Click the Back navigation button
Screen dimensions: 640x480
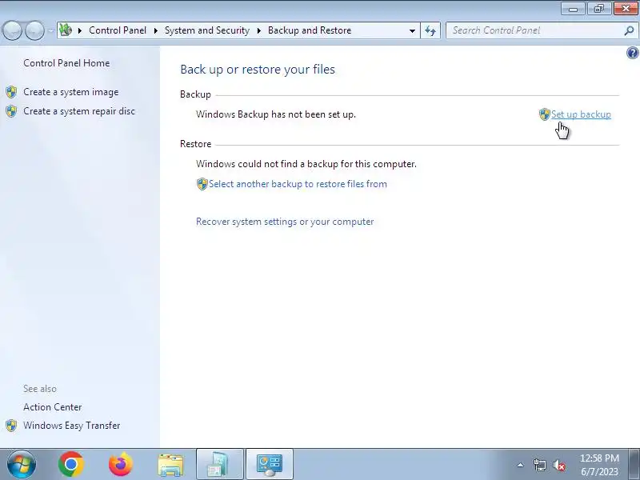(x=12, y=30)
